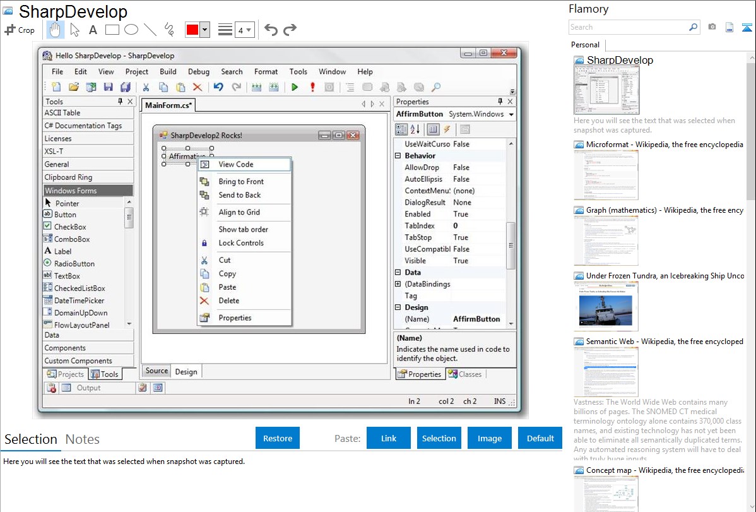
Task: Choose the arrow pointer tool
Action: click(74, 30)
